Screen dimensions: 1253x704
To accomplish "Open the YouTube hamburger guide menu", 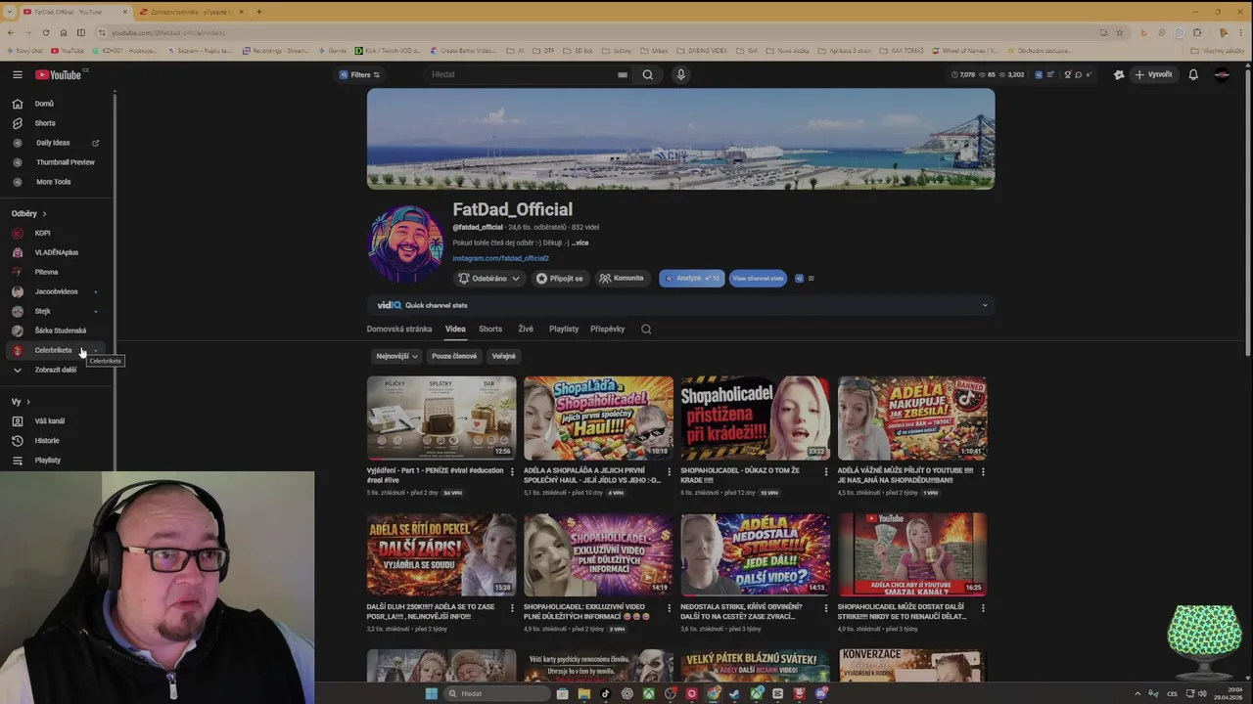I will (18, 74).
